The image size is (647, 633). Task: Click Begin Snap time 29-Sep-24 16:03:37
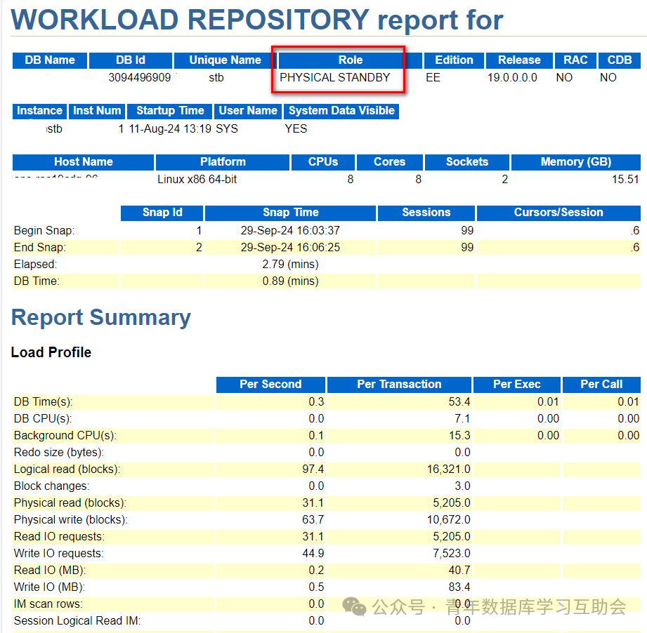pos(290,230)
